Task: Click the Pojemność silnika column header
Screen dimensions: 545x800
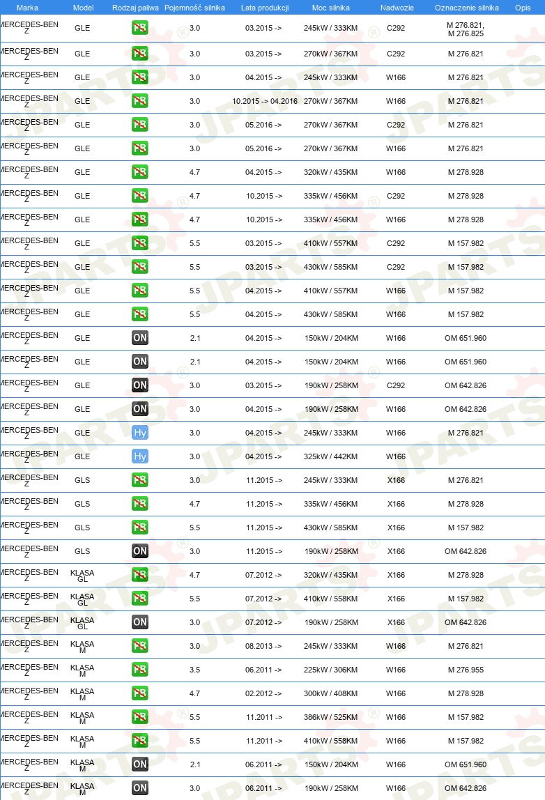Action: (x=194, y=8)
